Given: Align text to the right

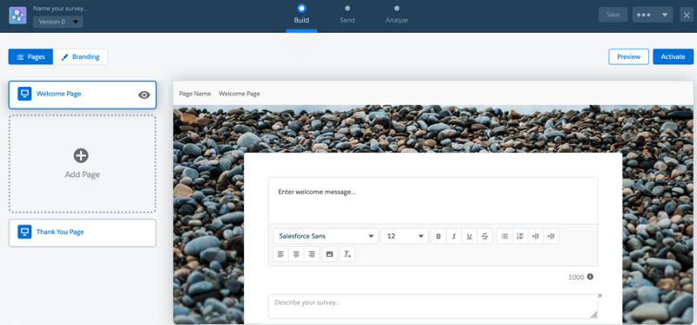Looking at the screenshot, I should [x=312, y=254].
